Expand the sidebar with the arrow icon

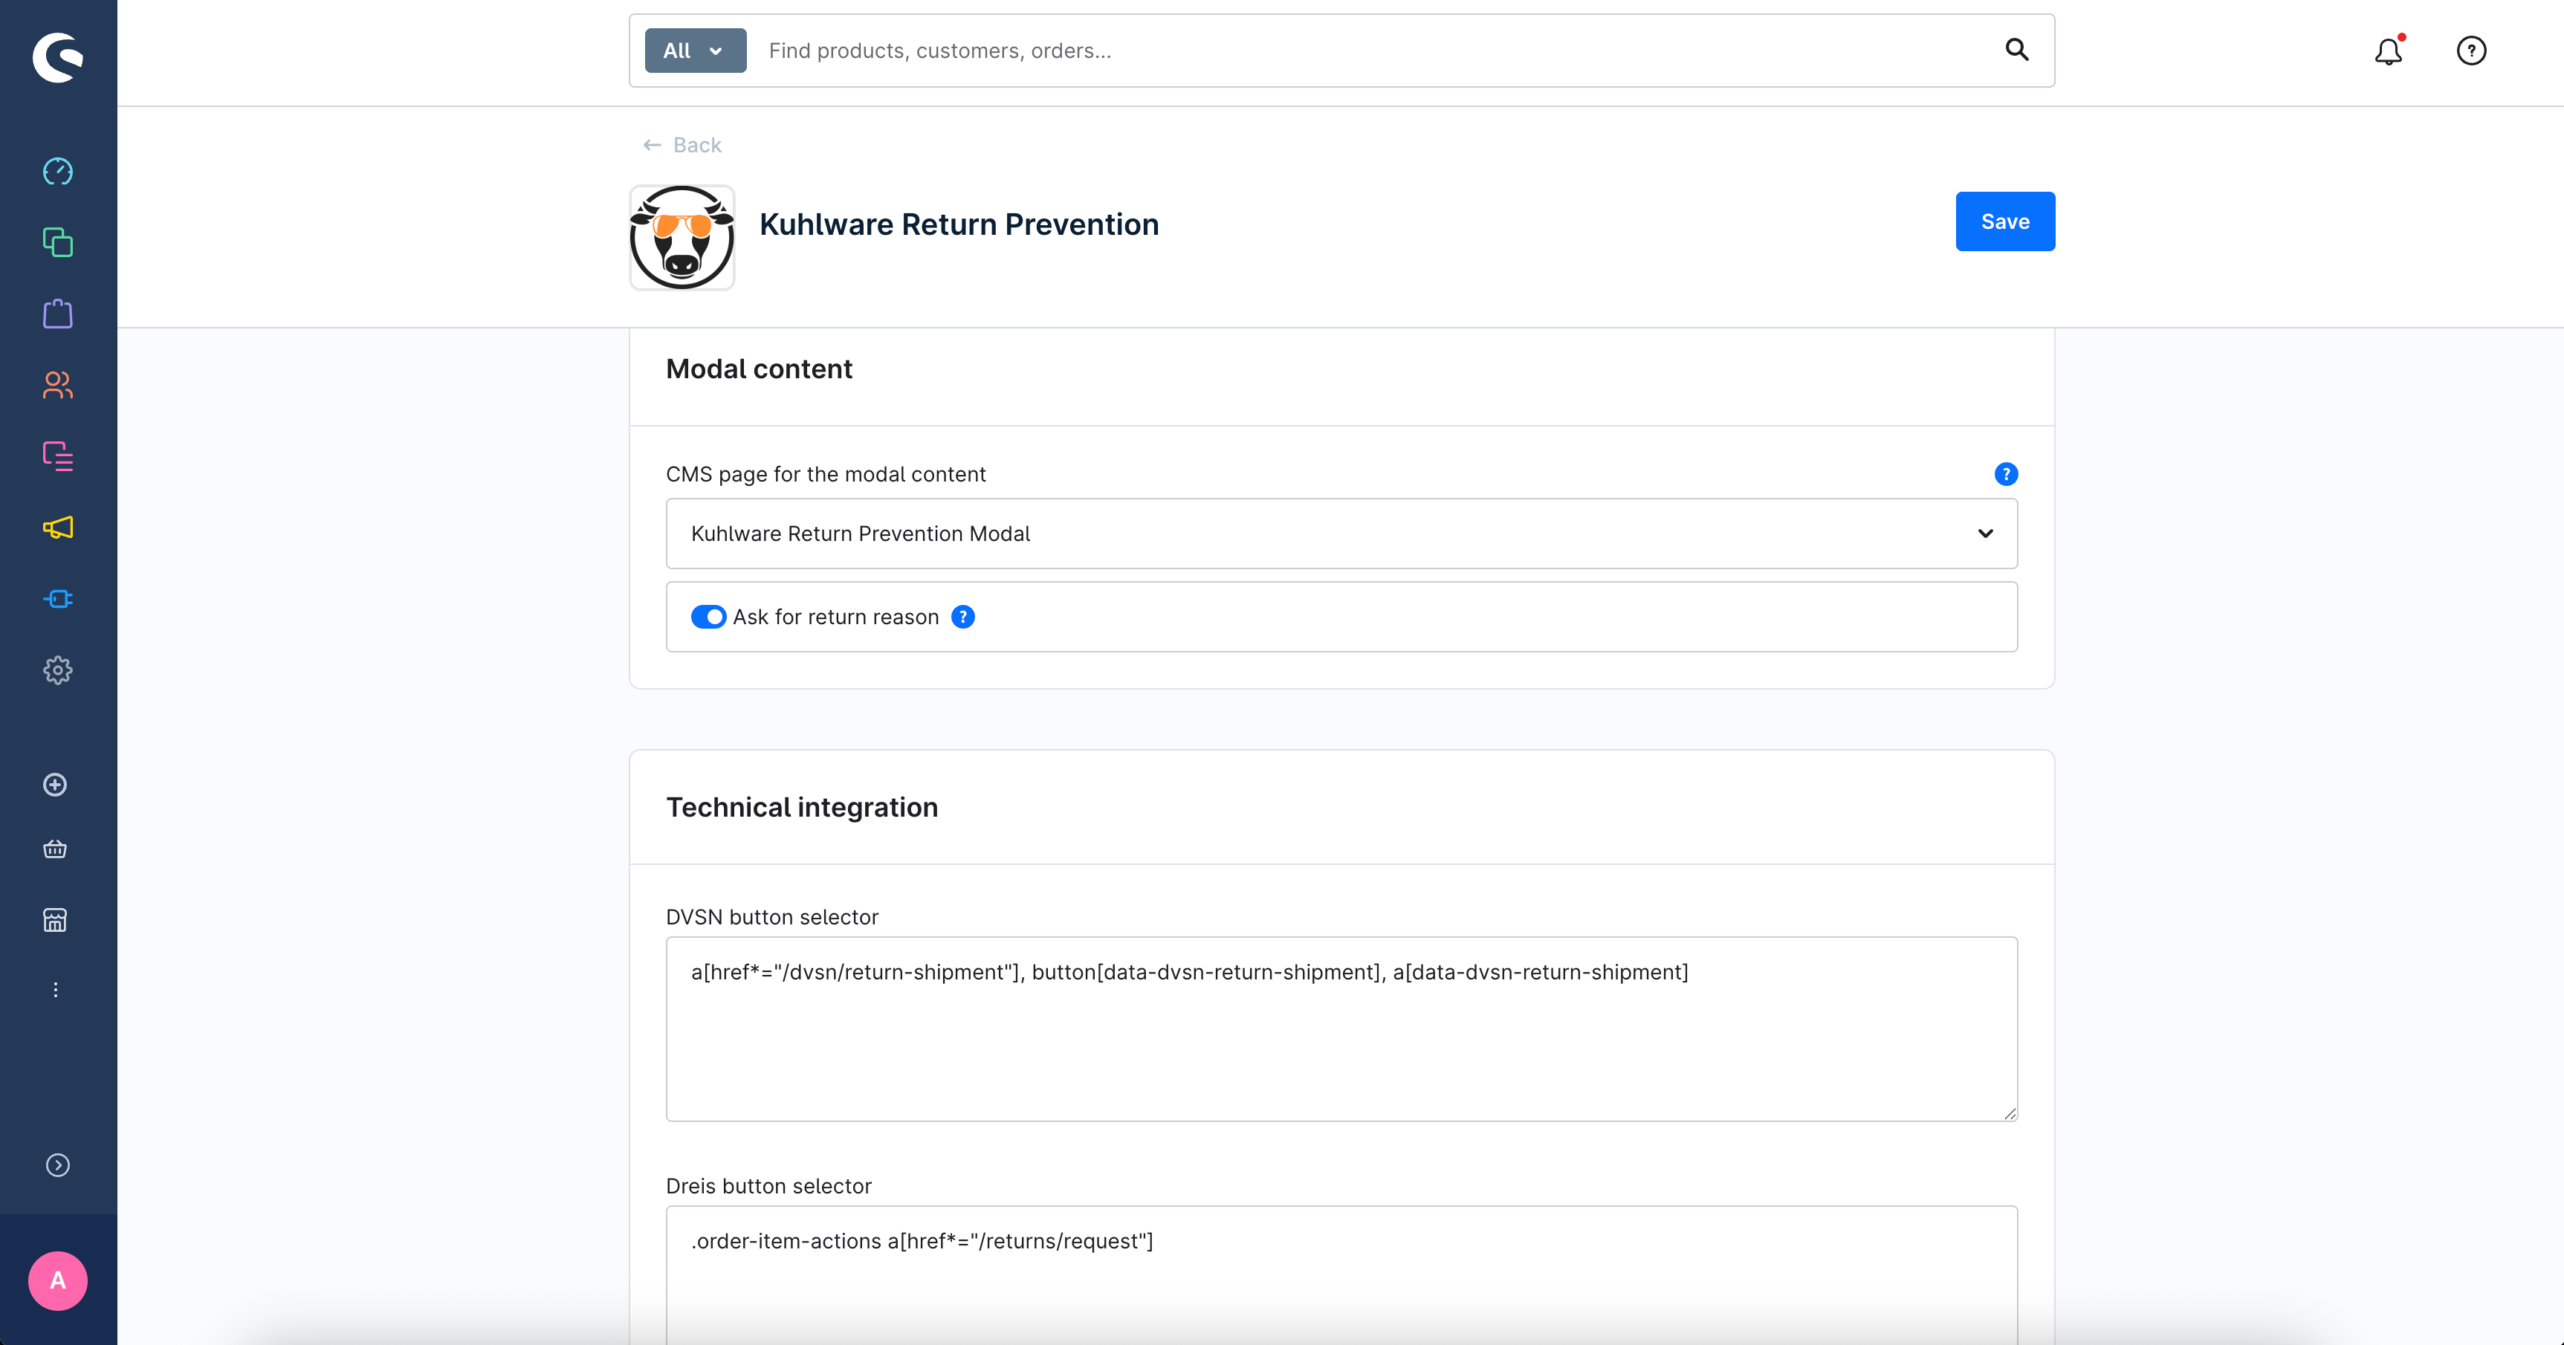coord(58,1165)
